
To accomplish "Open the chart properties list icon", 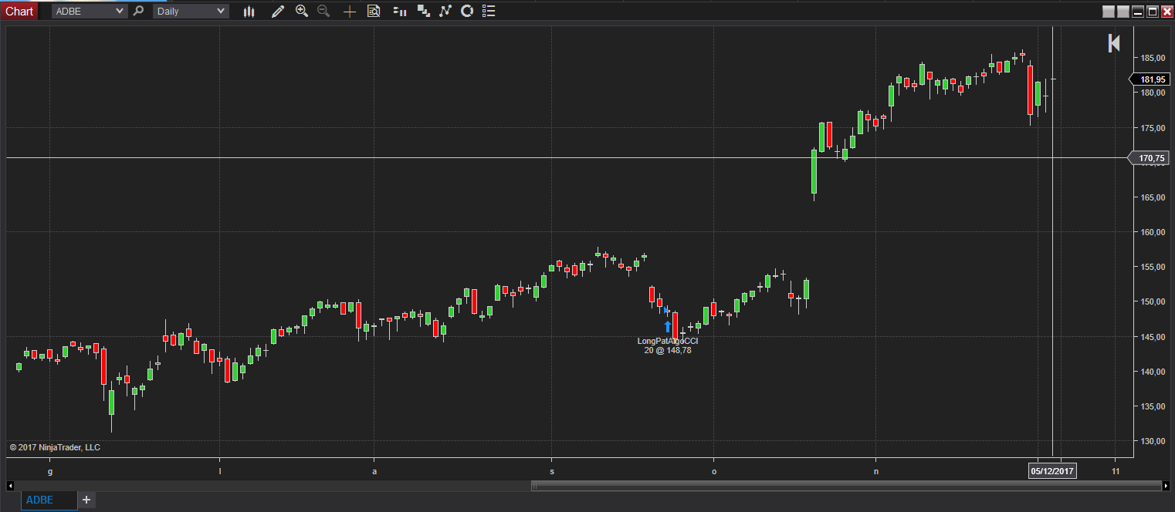I will [488, 12].
